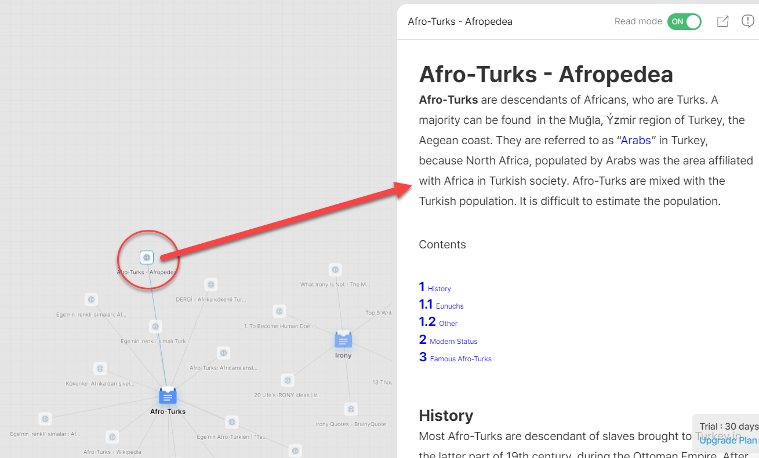Select the Irony Quotes - BrainyQuote node
759x458 pixels.
tap(351, 409)
